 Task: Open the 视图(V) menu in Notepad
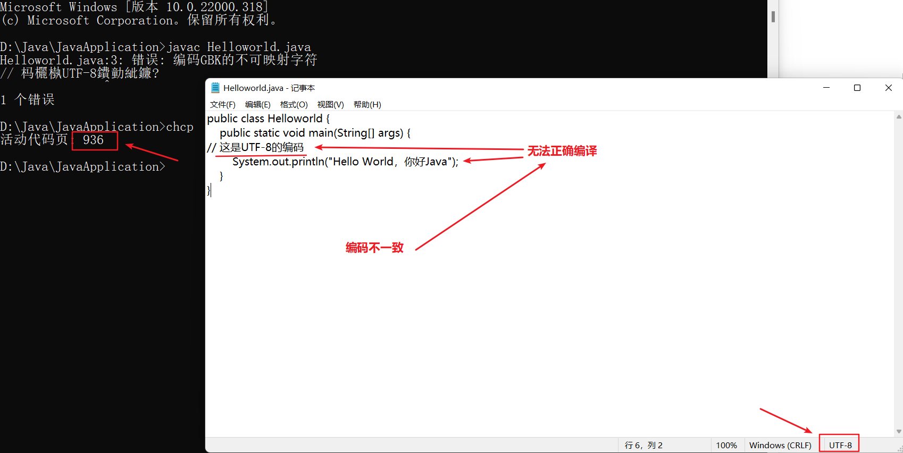click(330, 105)
